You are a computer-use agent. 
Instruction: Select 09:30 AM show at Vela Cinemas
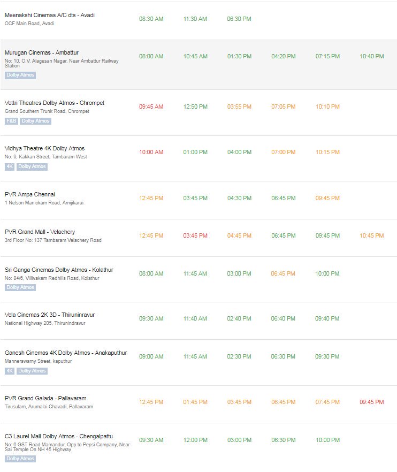(x=151, y=318)
